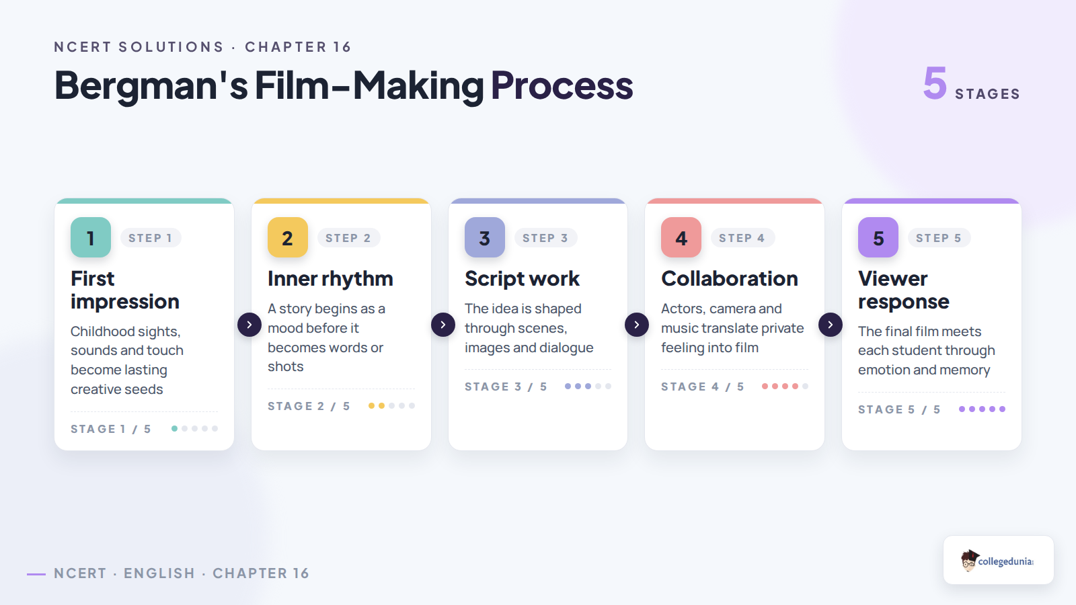The width and height of the screenshot is (1076, 605).
Task: Click the Stage 1 / 5 progress dots
Action: click(x=194, y=428)
